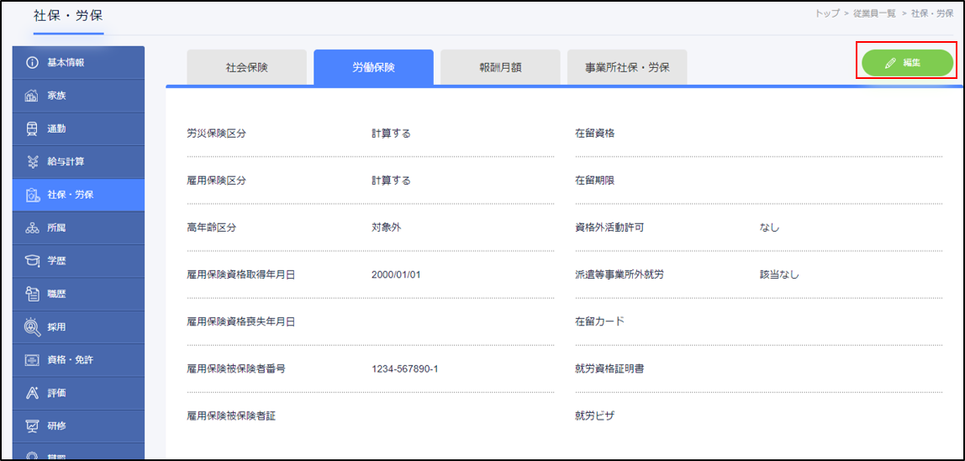Click the 評価 icon in sidebar
965x461 pixels.
pyautogui.click(x=33, y=393)
